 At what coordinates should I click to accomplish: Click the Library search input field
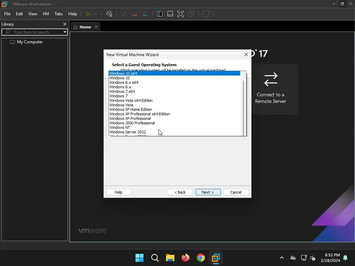tap(34, 32)
